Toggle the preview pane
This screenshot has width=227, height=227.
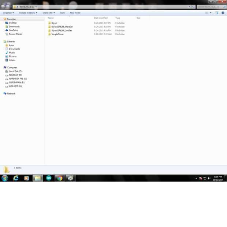click(x=216, y=13)
